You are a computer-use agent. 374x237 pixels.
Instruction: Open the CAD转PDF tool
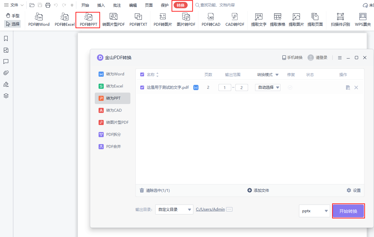click(235, 20)
